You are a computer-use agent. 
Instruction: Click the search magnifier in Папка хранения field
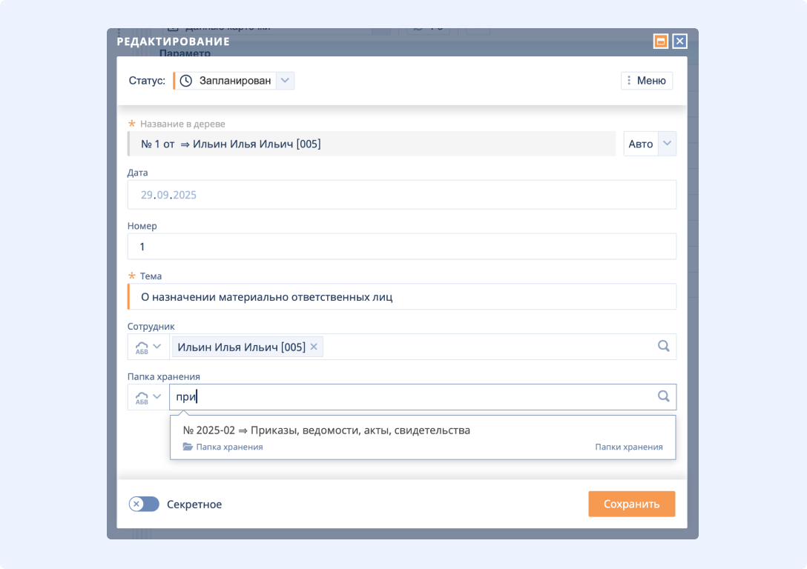pos(663,396)
